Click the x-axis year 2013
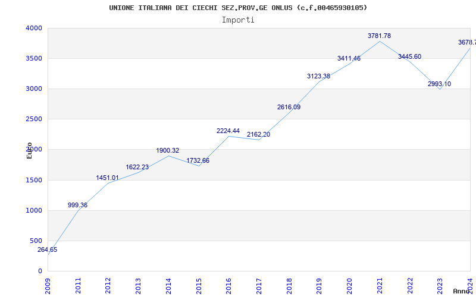 138,286
